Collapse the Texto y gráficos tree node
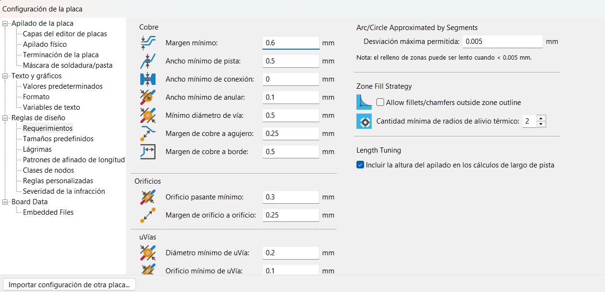The image size is (605, 292). (x=5, y=76)
